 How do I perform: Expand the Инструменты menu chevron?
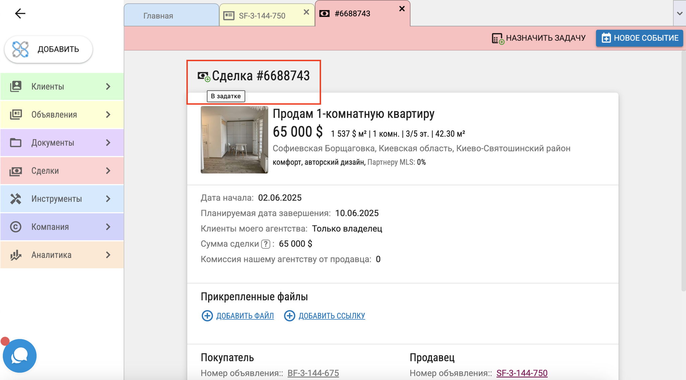pyautogui.click(x=108, y=199)
